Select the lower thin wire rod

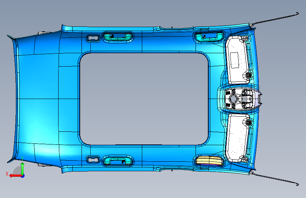[275, 179]
